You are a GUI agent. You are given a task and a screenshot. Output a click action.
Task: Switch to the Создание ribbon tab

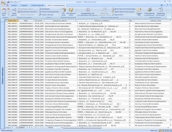click(x=24, y=5)
